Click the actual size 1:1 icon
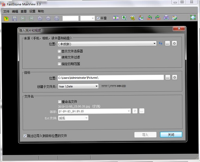 [x=57, y=19]
